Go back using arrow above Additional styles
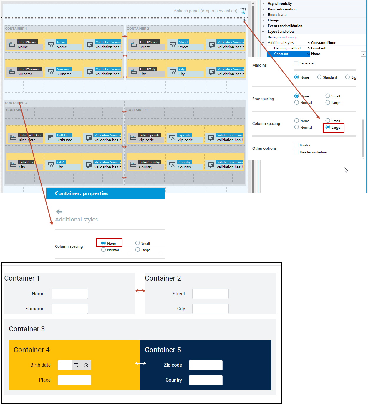Viewport: 368px width, 404px height. [x=59, y=212]
